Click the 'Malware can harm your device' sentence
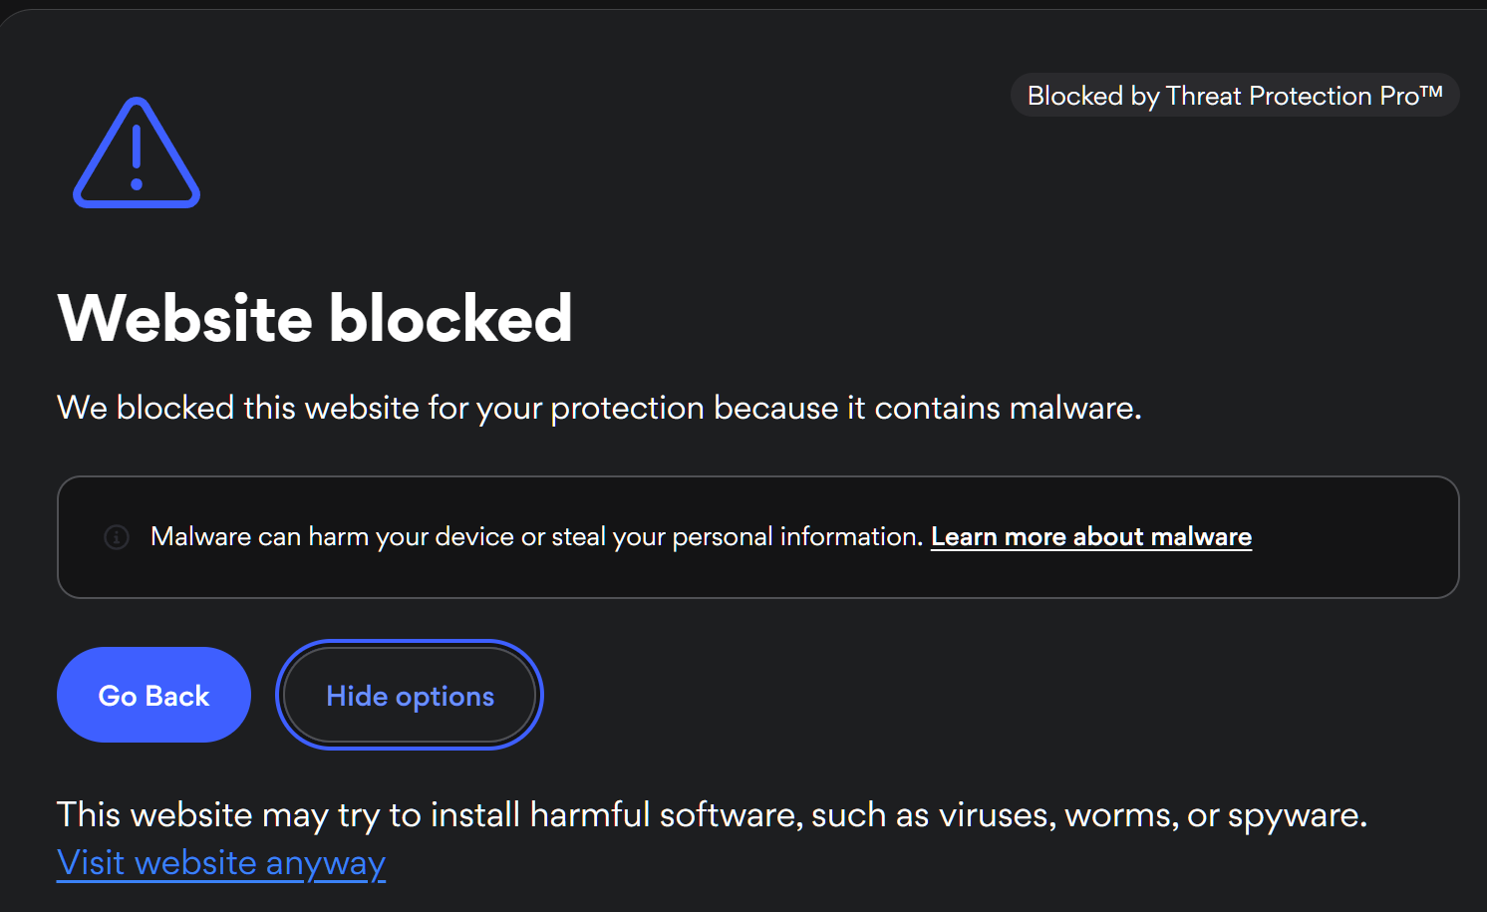Viewport: 1487px width, 912px height. click(x=536, y=537)
